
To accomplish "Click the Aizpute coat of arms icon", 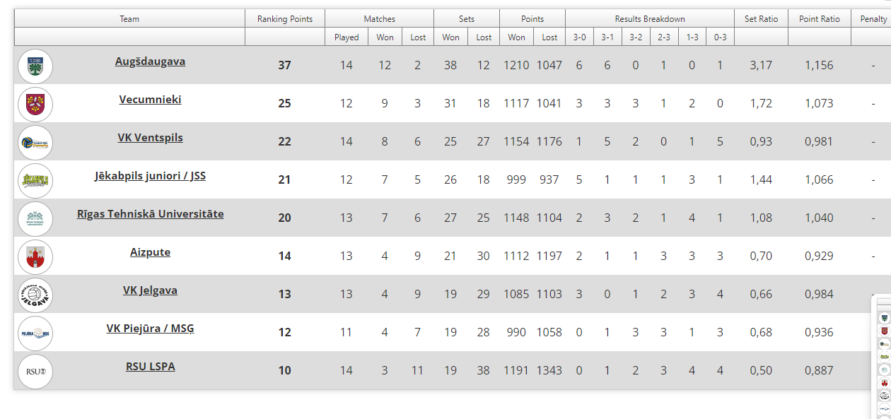I will coord(35,256).
